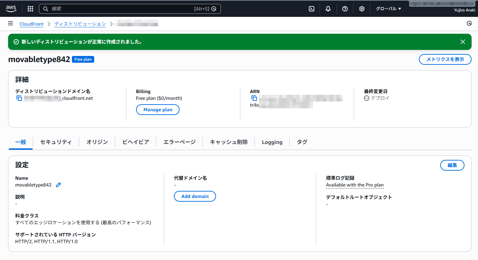
Task: Open the グローバル region dropdown
Action: point(389,9)
